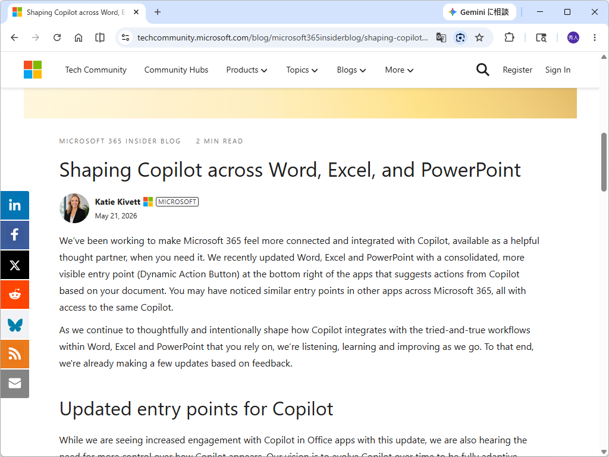Screen dimensions: 609x457
Task: View site information icon in address bar
Action: [x=125, y=37]
